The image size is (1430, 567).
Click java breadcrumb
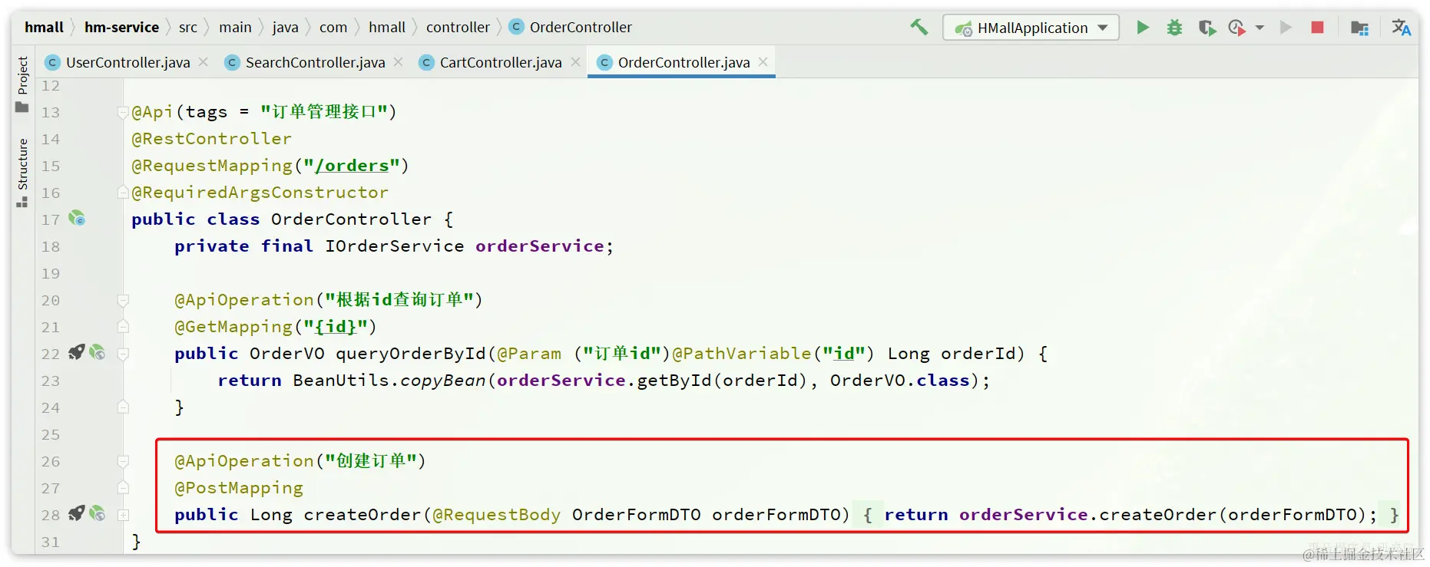285,28
